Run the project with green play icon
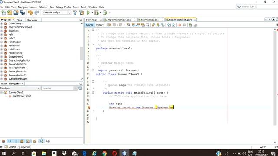The image size is (278, 156). coord(89,13)
